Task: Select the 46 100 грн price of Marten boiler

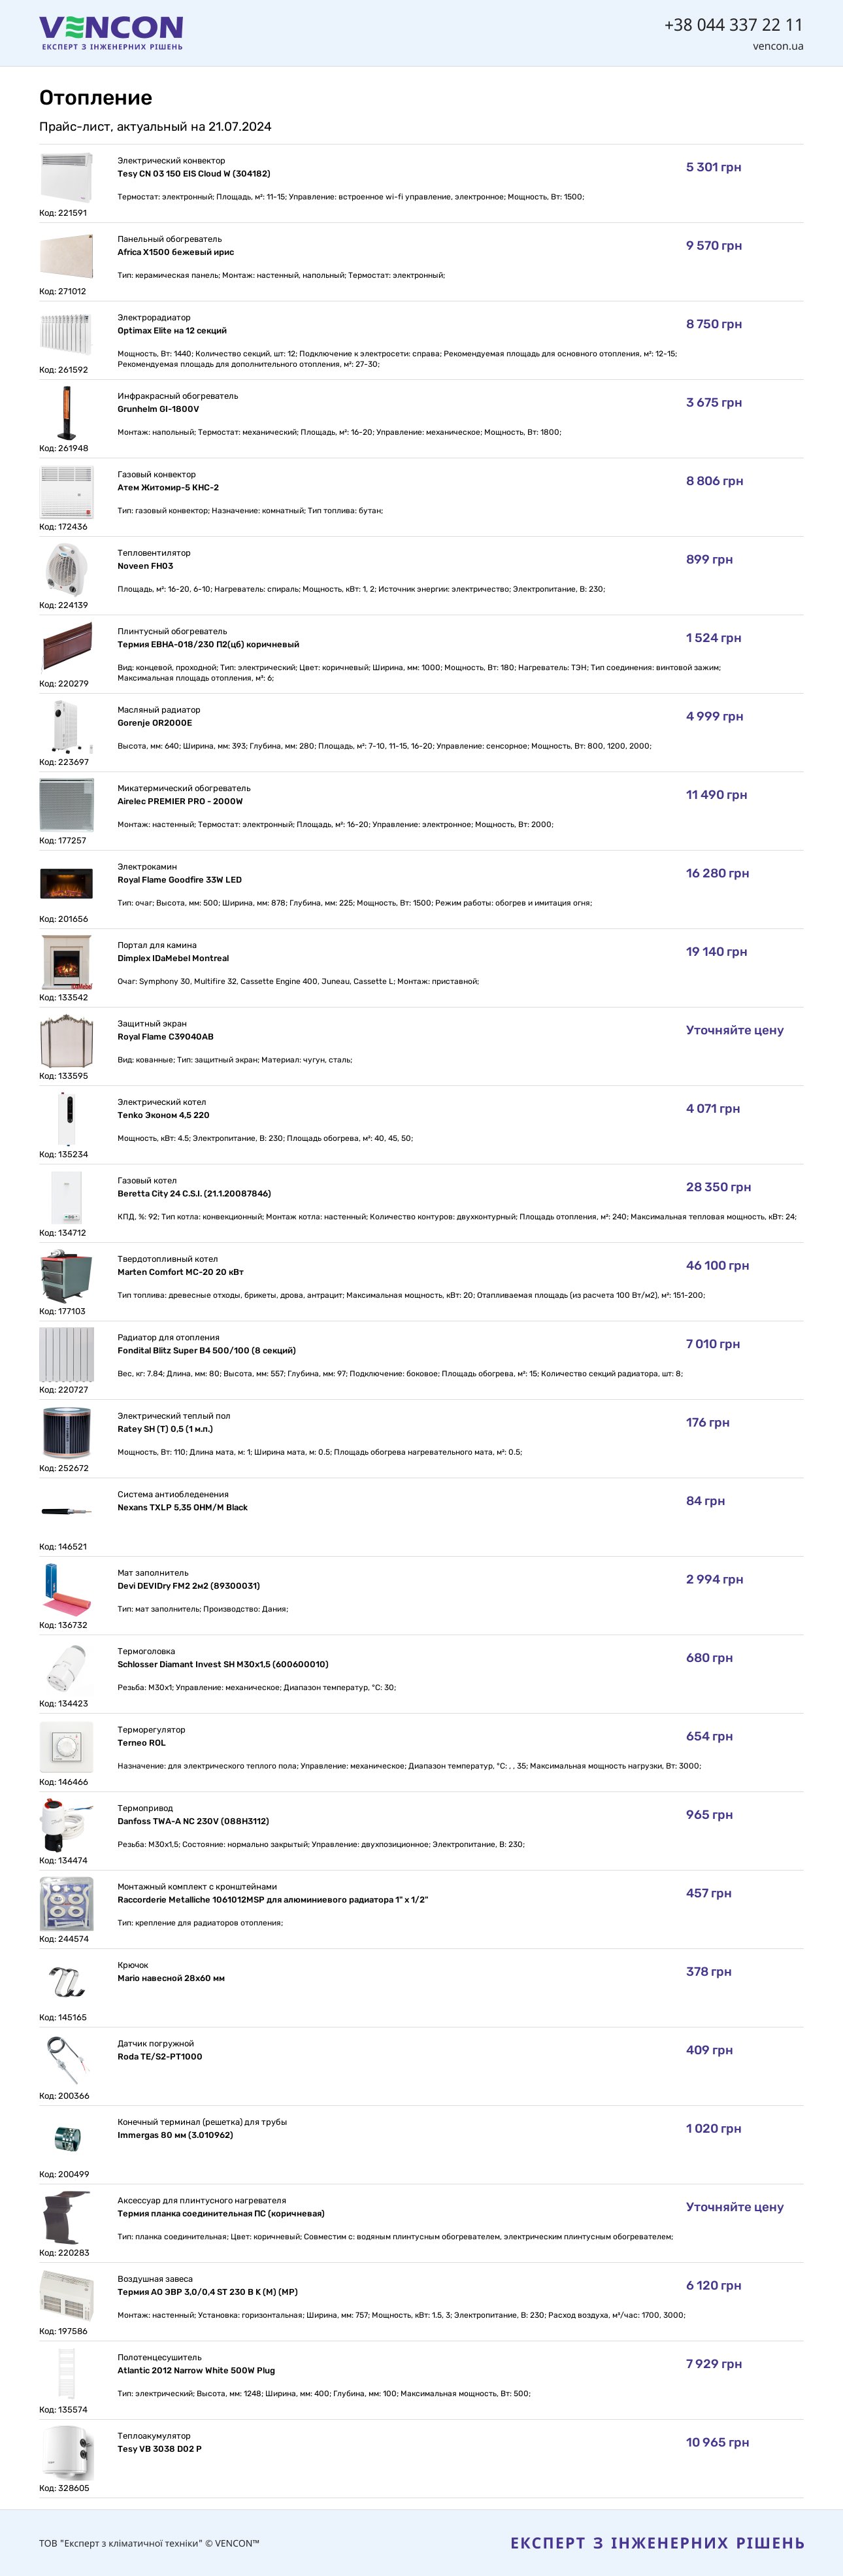Action: pos(717,1266)
